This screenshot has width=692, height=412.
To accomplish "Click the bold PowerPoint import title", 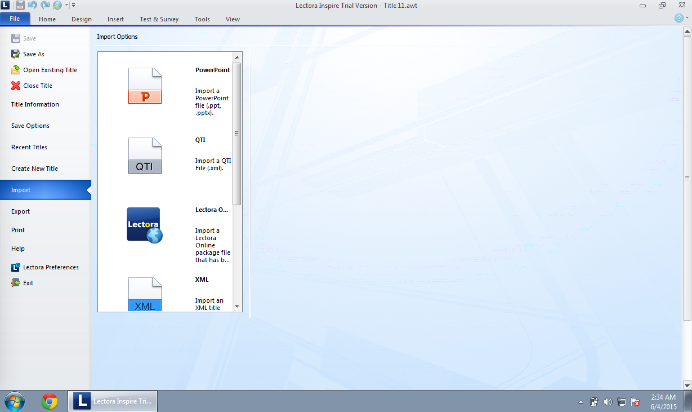I will (213, 70).
